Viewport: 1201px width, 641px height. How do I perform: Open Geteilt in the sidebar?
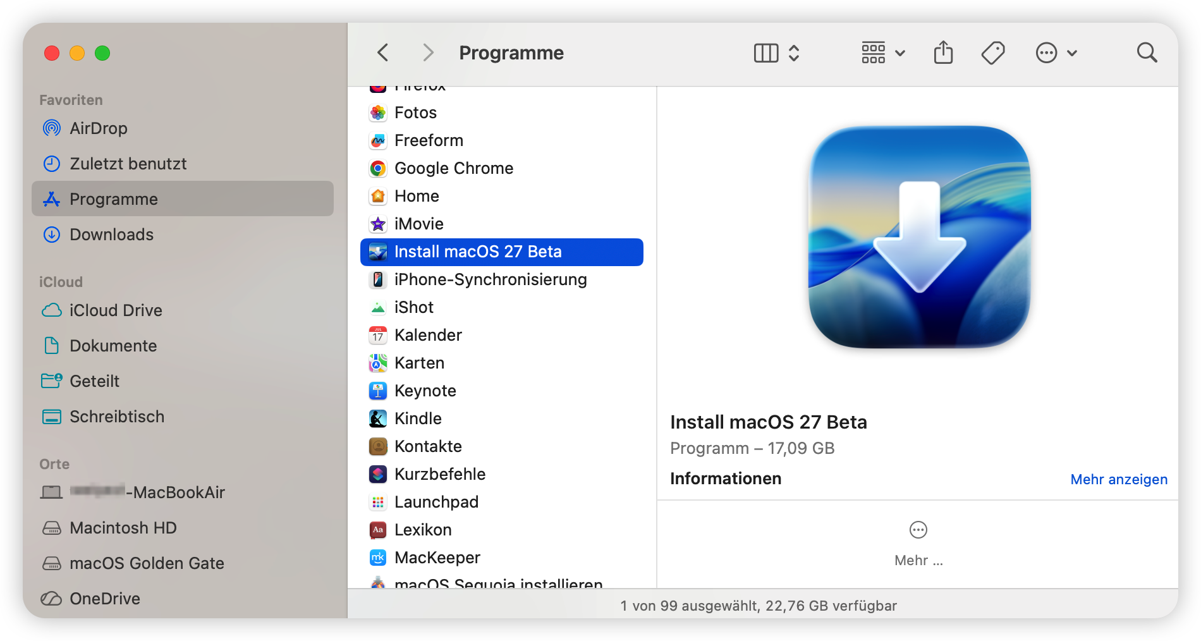coord(183,381)
